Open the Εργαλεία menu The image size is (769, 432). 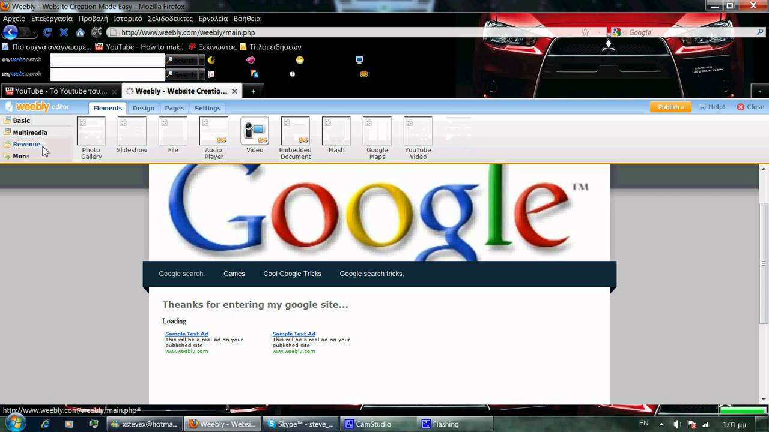pyautogui.click(x=213, y=19)
